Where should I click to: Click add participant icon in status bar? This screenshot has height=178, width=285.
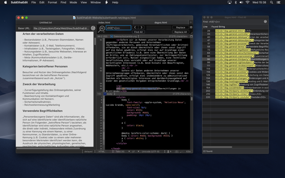coord(169,151)
